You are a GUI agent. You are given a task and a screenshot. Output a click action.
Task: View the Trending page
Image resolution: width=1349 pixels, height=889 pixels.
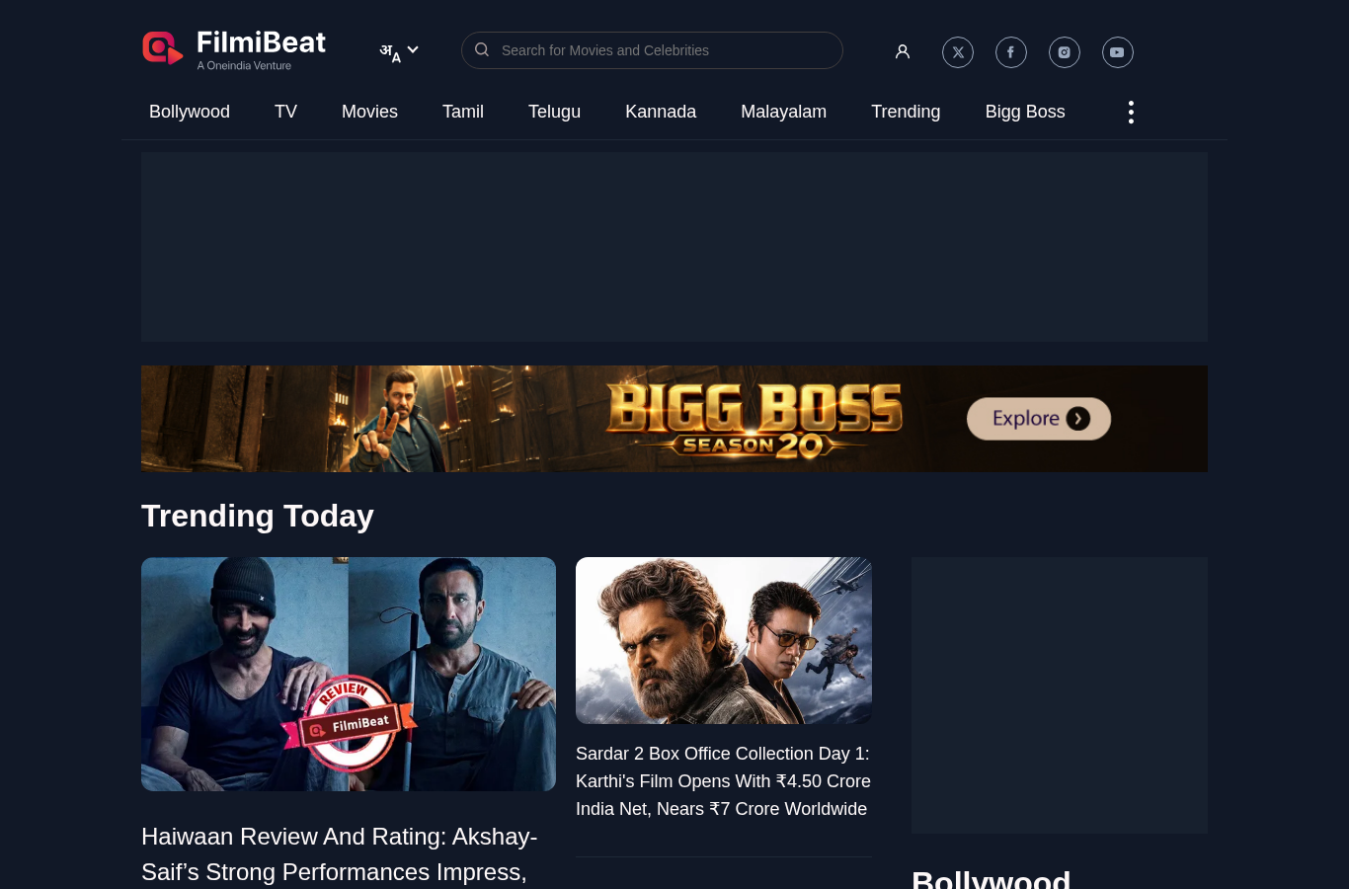click(x=906, y=112)
